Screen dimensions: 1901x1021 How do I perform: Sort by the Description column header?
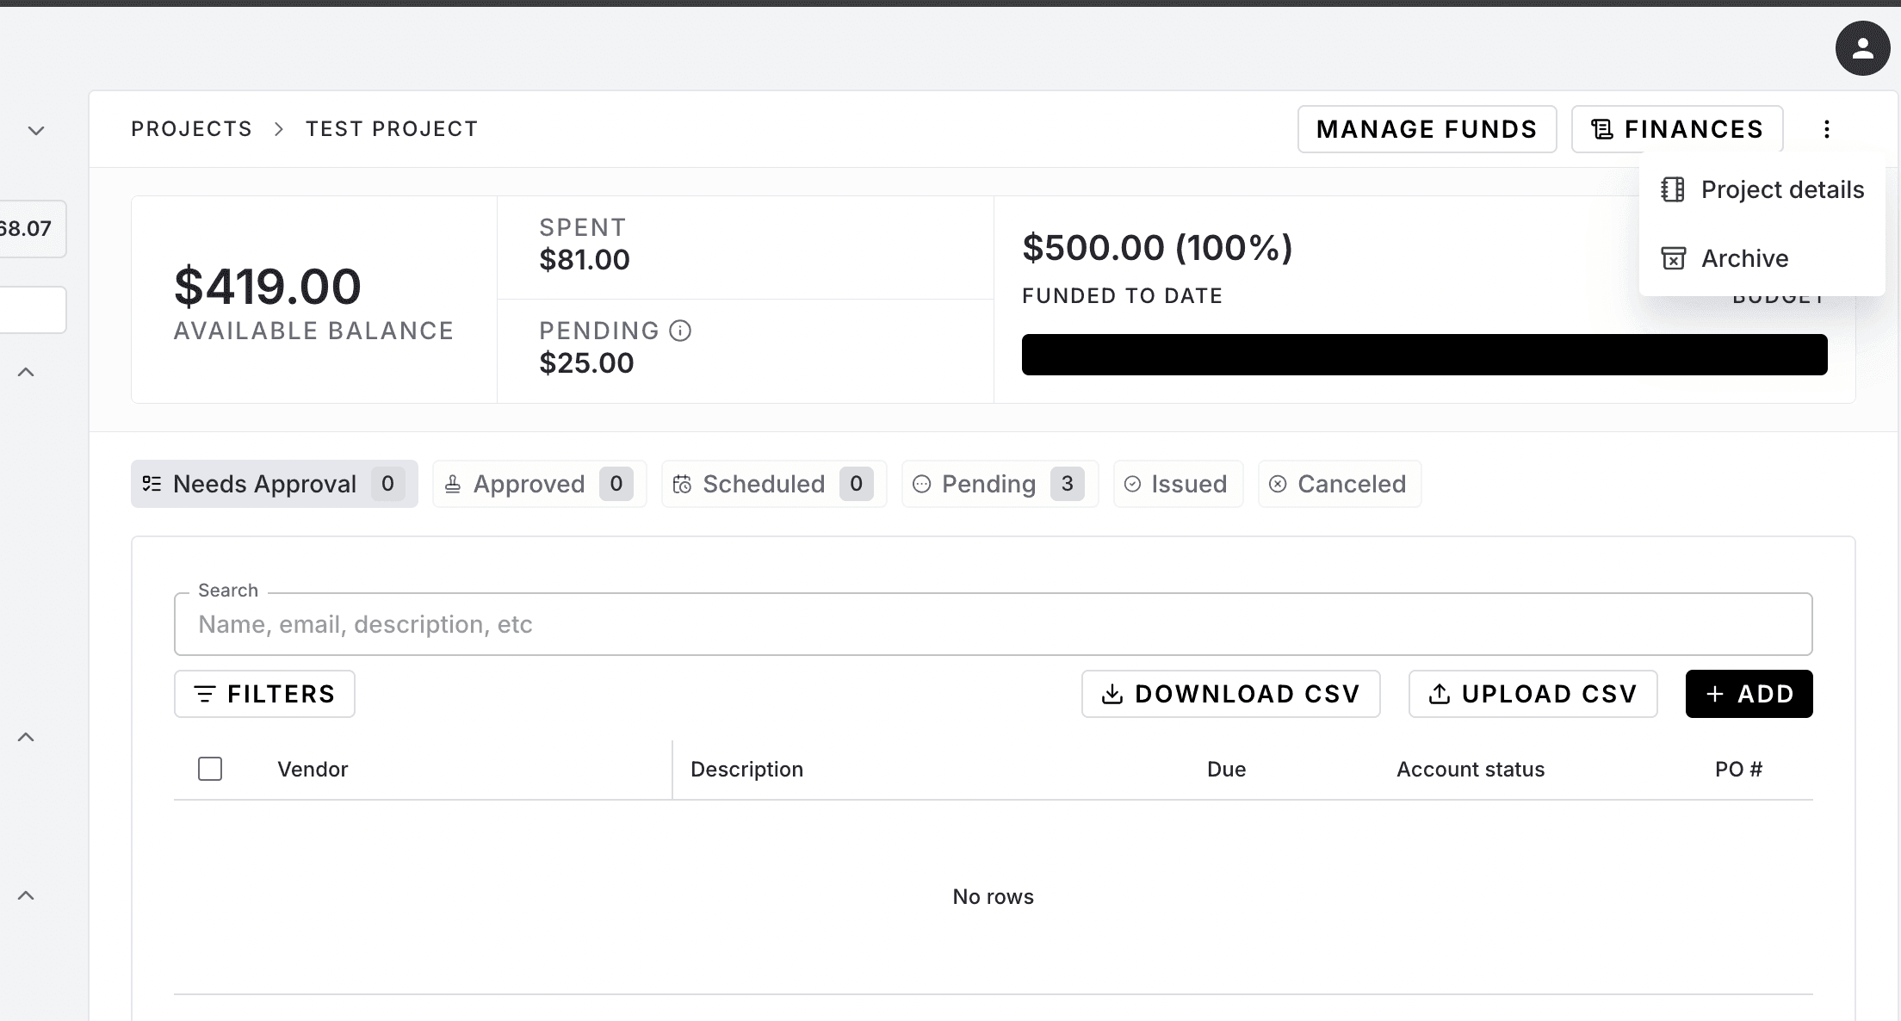746,769
